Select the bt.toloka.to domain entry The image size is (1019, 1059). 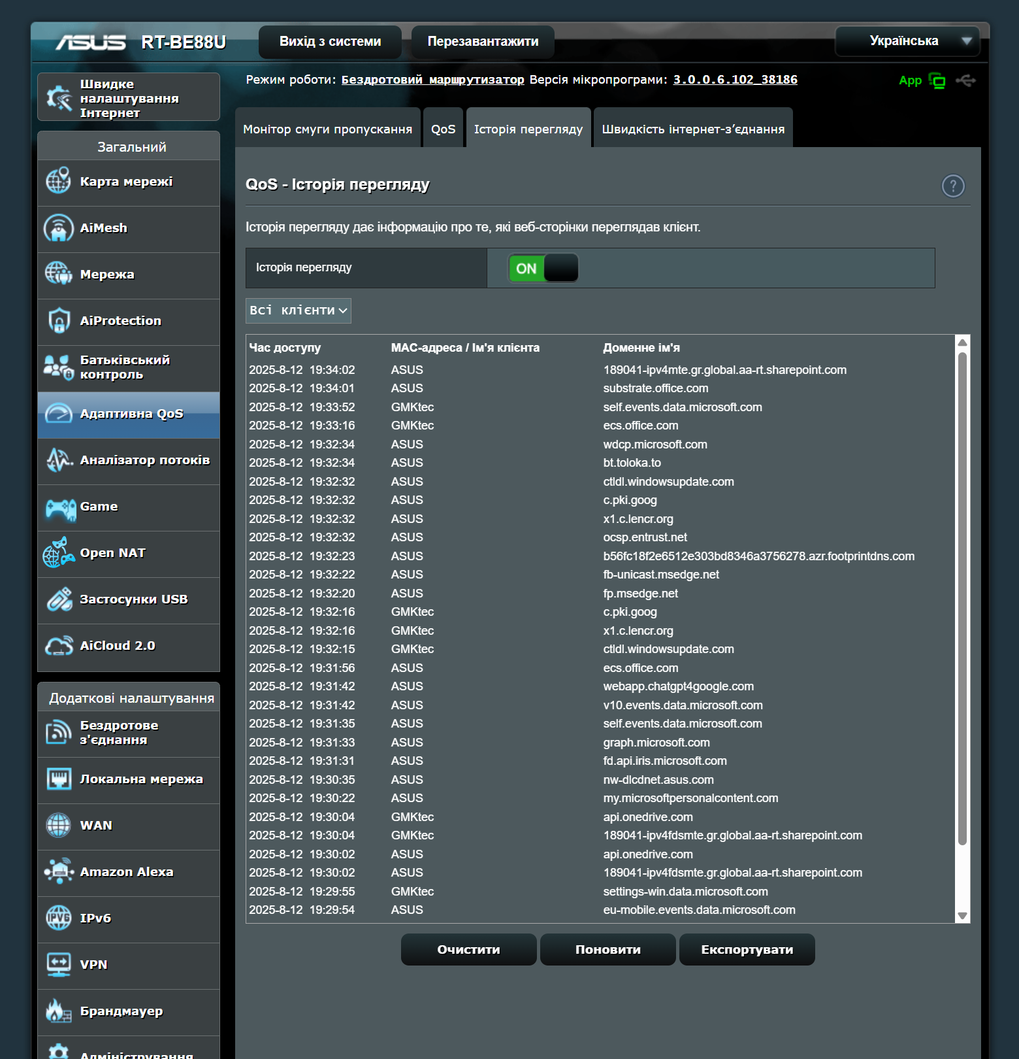[632, 463]
